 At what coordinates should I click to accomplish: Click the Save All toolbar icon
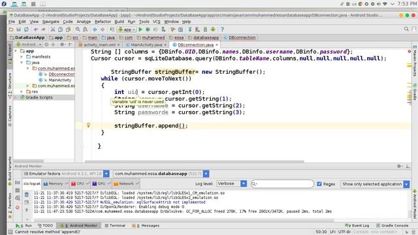click(18, 29)
